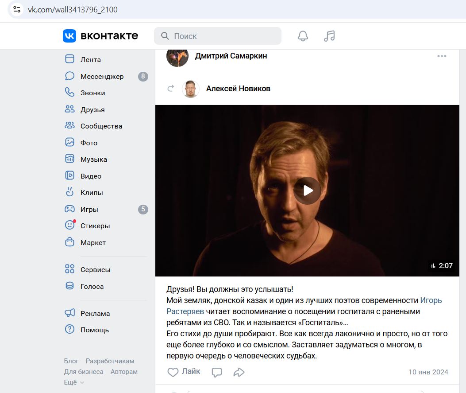Image resolution: width=466 pixels, height=393 pixels.
Task: Click the comment speech bubble icon
Action: 217,372
